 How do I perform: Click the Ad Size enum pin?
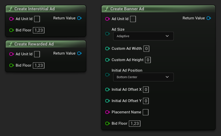point(107,34)
